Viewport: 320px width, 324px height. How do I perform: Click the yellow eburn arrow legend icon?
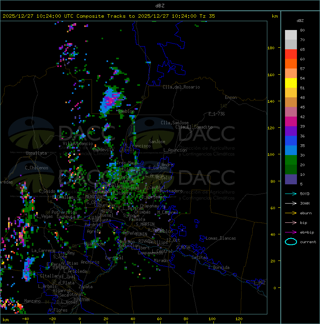[x=291, y=213]
